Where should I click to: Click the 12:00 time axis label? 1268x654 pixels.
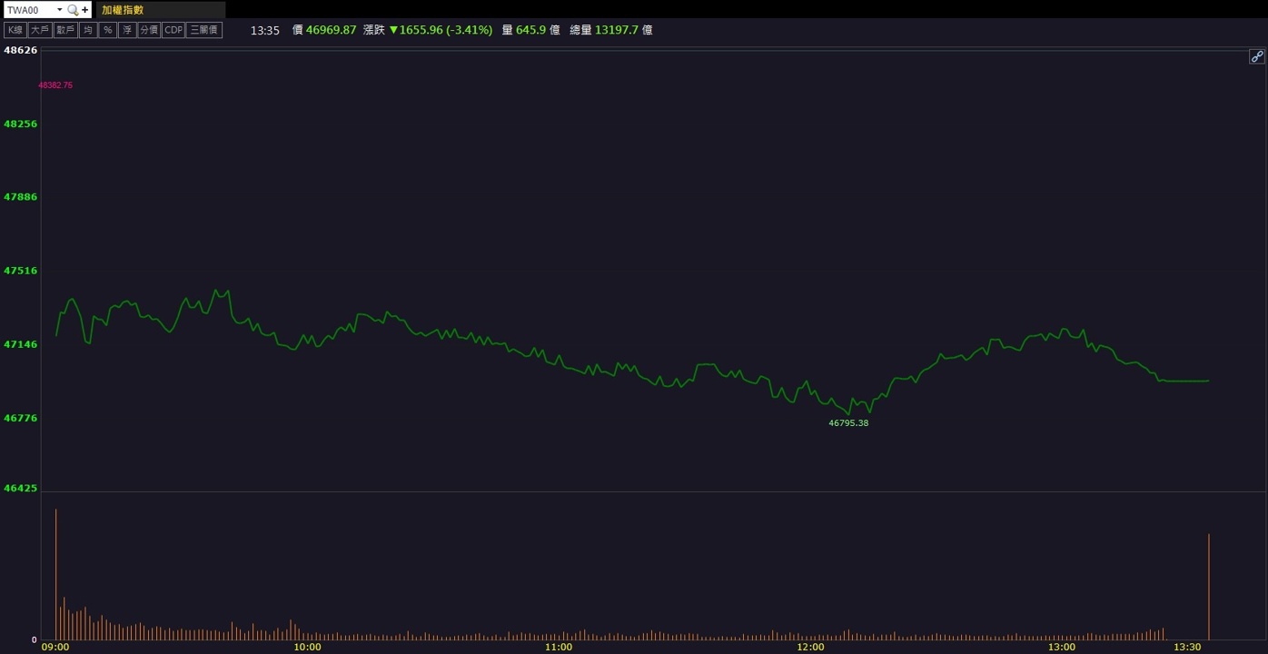[x=810, y=648]
